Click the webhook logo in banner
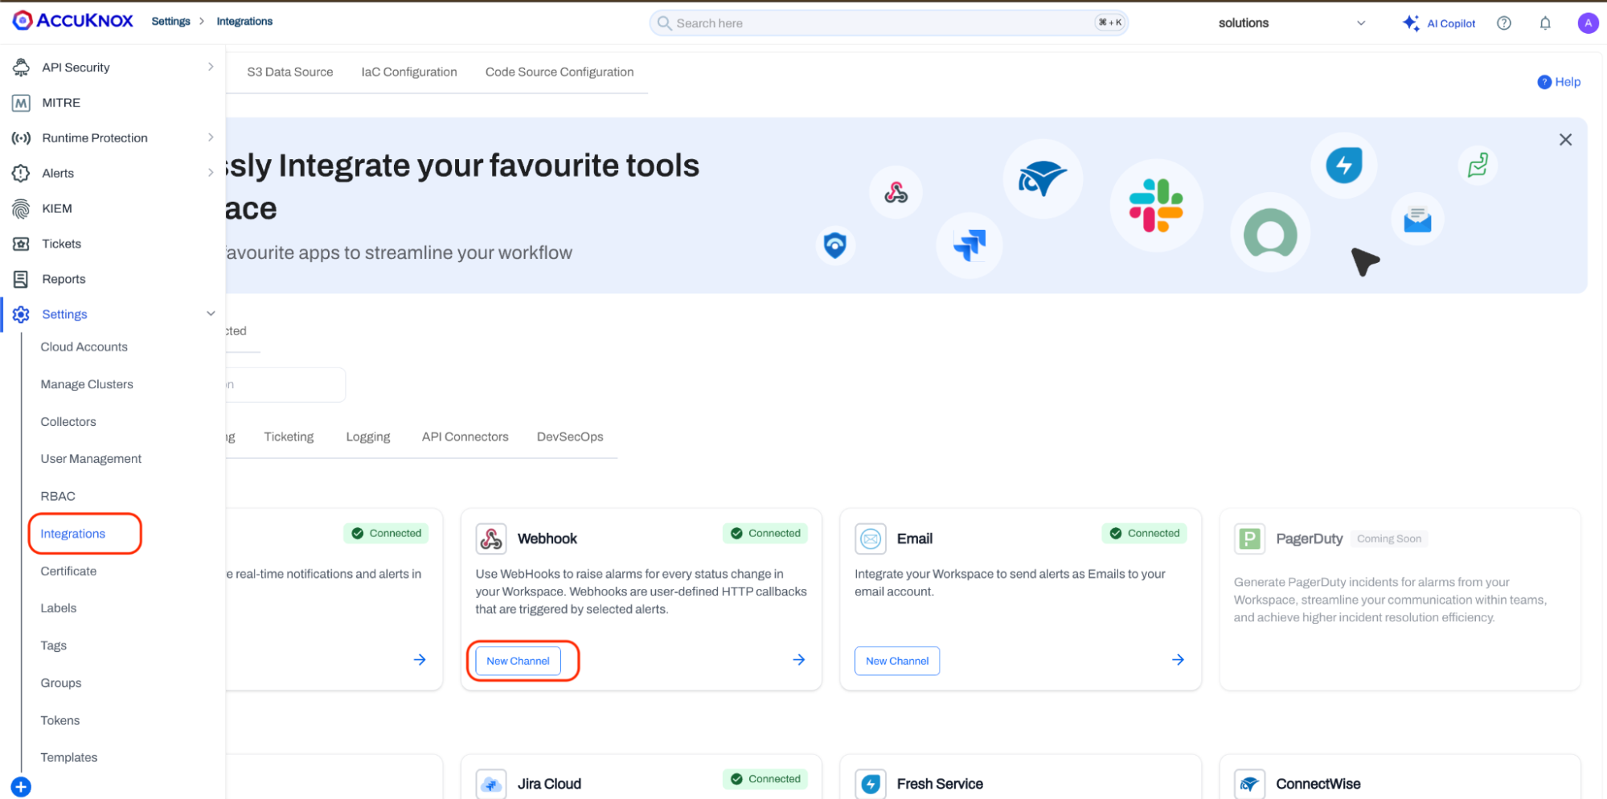The width and height of the screenshot is (1607, 799). point(896,193)
